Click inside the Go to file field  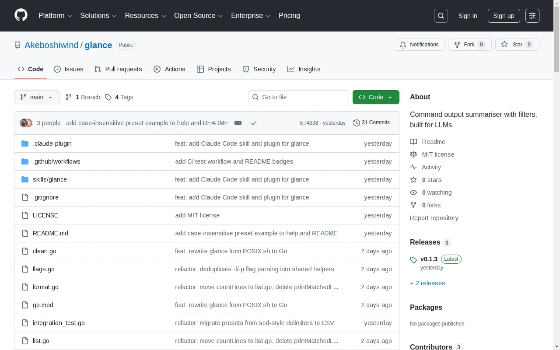click(x=298, y=97)
